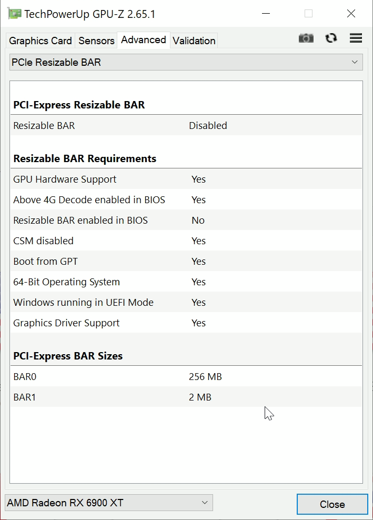Select Above 4G Decode enabled in BIOS row

point(186,200)
